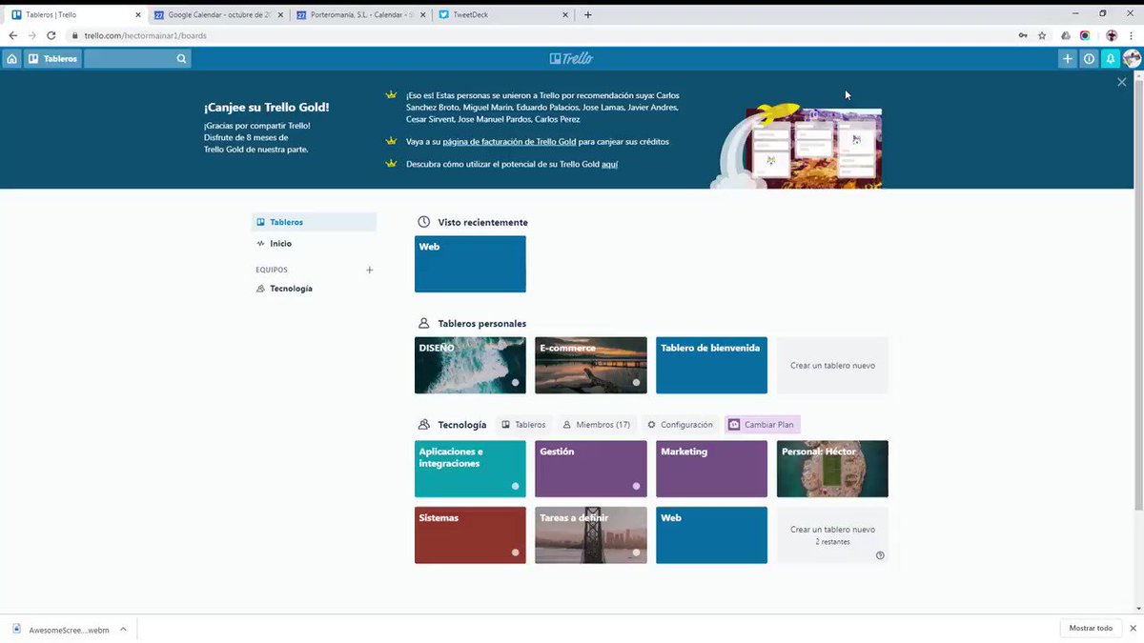
Task: Open Miembros (17) tab
Action: point(596,425)
